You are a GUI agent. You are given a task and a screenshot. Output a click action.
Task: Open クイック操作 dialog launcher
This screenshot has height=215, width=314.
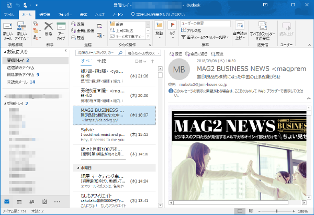[150, 45]
